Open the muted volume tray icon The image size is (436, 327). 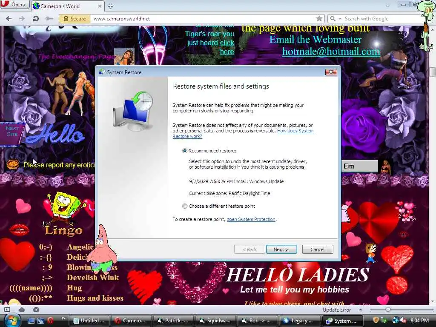[x=404, y=320]
